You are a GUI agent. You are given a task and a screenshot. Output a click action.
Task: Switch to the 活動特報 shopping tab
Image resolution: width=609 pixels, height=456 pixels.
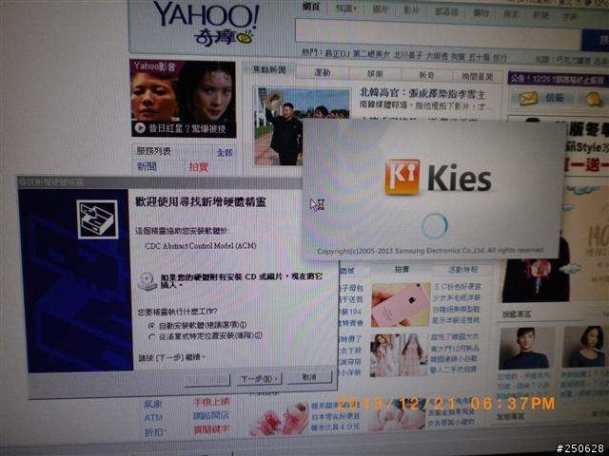(x=463, y=270)
